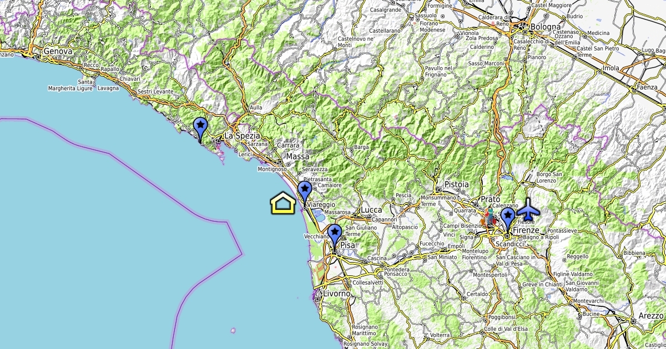Select the star pin marker at Viareggio
Viewport: 666px width, 349px height.
click(304, 192)
